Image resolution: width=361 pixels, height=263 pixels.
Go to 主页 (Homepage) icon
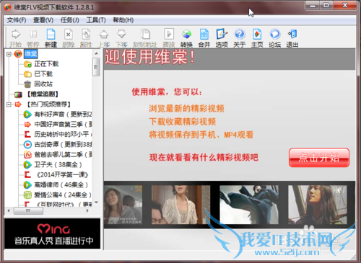pyautogui.click(x=257, y=37)
